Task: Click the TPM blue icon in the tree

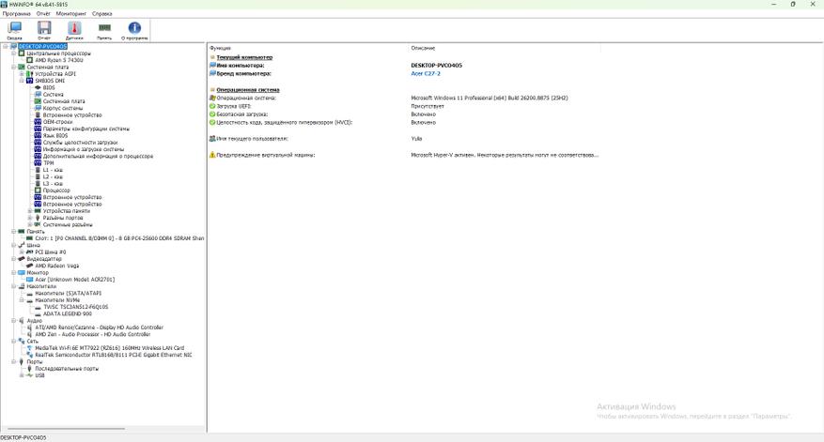Action: coord(38,163)
